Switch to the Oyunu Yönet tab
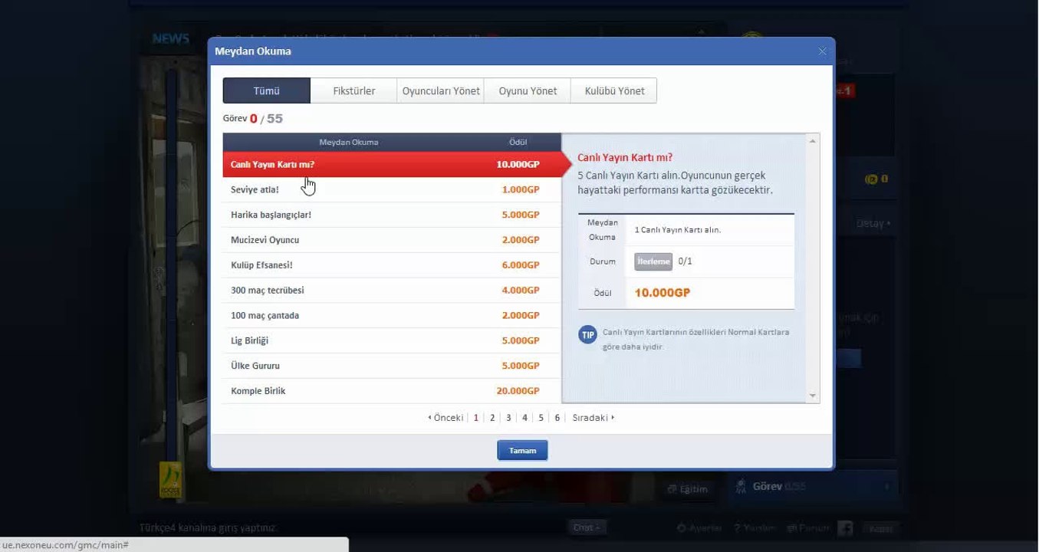Screen dimensions: 1039x552 click(528, 90)
